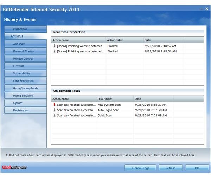Screen dimensions: 211x175
Task: Sort by Task Name: column header
Action: (115, 99)
